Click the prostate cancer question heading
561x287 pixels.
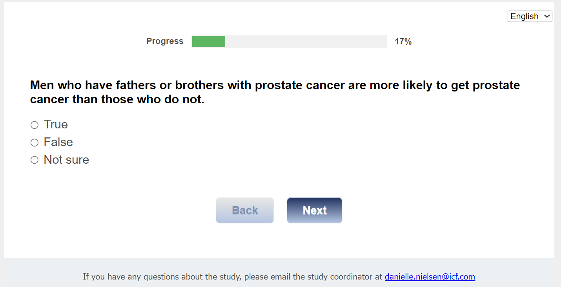275,85
